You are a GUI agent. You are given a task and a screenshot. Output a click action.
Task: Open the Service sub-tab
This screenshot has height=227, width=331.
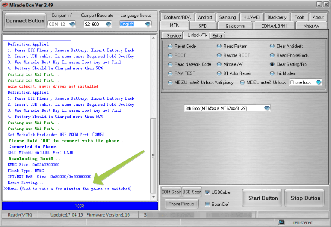[174, 35]
